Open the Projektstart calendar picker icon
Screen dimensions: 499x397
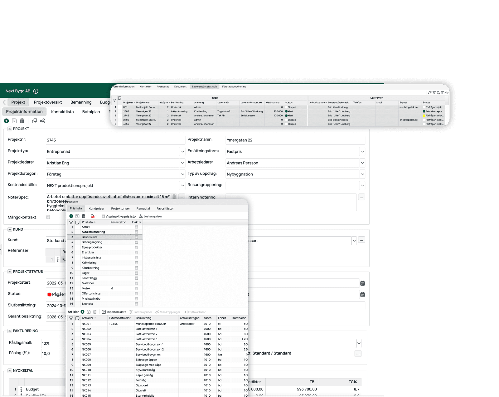(x=362, y=283)
